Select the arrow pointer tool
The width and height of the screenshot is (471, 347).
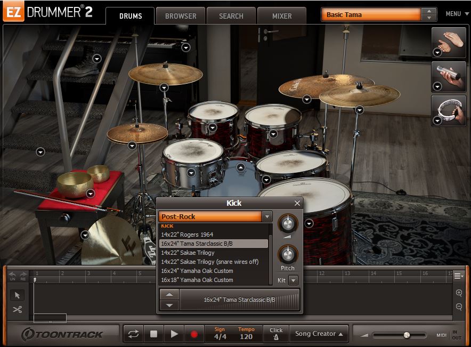17,295
